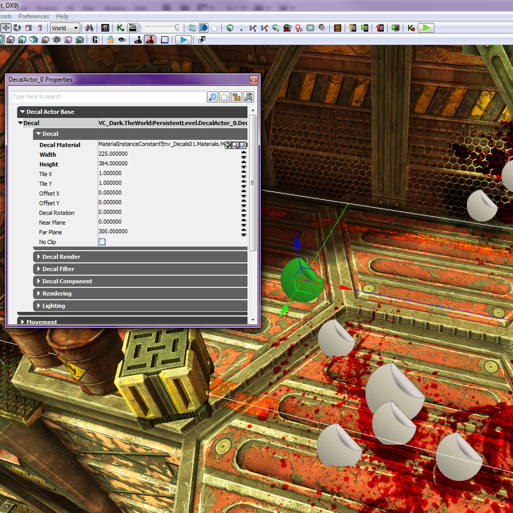This screenshot has width=513, height=513.
Task: Click the subdivided green cube brush icon
Action: [80, 40]
